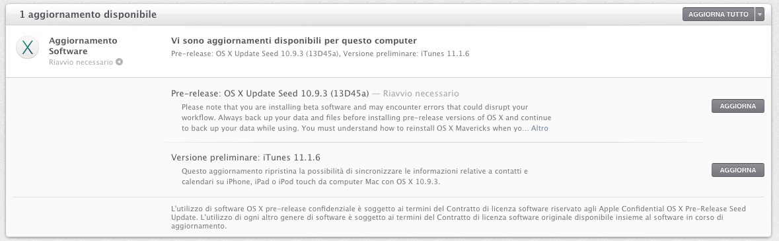The image size is (779, 241).
Task: Select the Versione preliminare iTunes 11.1.6 heading
Action: (x=245, y=158)
